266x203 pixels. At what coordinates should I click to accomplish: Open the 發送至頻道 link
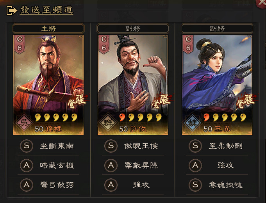tap(46, 10)
